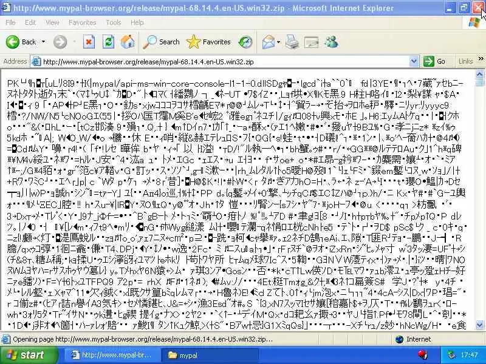Click the scrollbar up arrow

click(479, 74)
